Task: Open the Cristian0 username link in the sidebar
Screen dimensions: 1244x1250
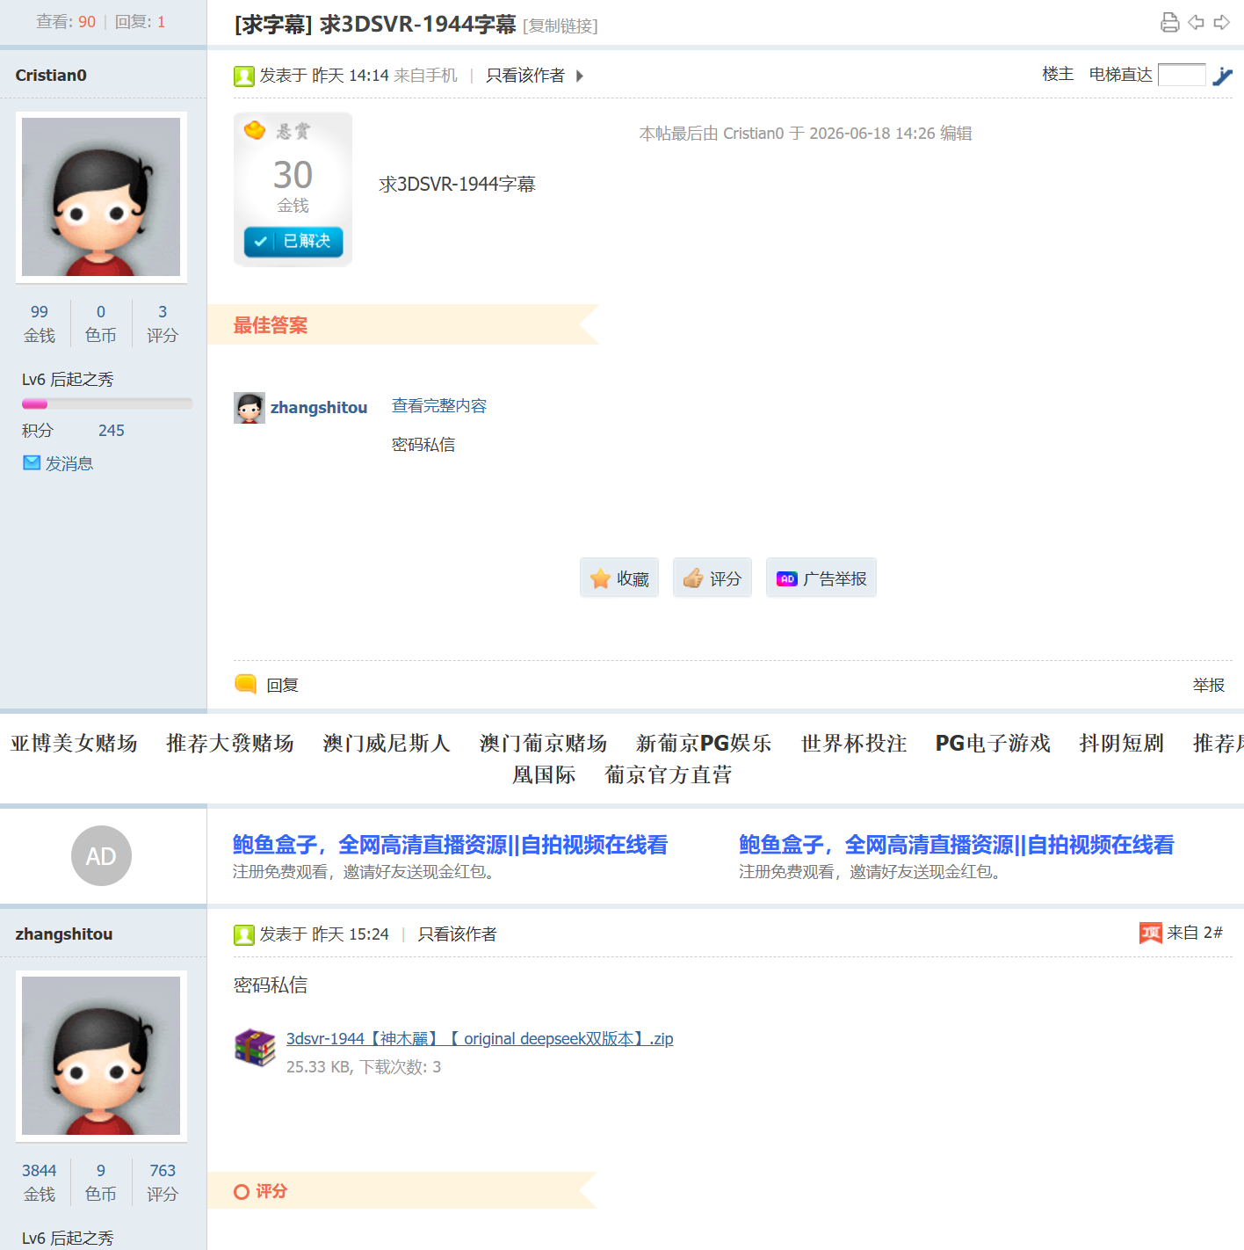Action: click(x=51, y=76)
